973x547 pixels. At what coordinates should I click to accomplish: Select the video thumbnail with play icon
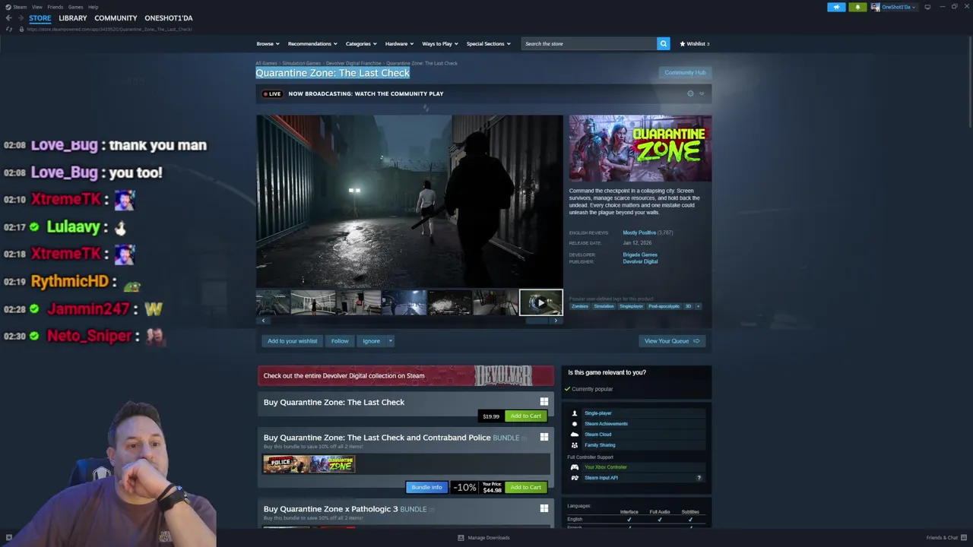[x=540, y=302]
